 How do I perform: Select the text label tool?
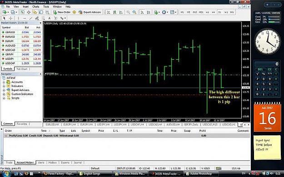point(55,18)
